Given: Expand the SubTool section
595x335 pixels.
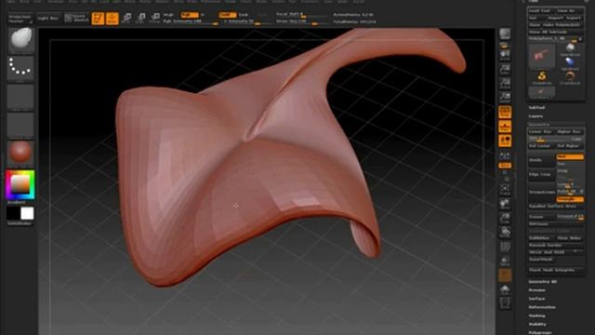Looking at the screenshot, I should pos(536,108).
